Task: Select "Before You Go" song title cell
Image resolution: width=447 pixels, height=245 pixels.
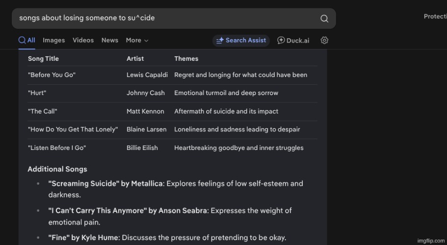Action: (x=52, y=75)
